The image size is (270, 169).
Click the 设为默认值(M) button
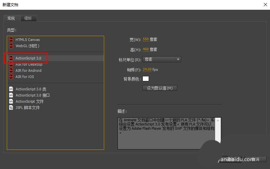click(160, 88)
